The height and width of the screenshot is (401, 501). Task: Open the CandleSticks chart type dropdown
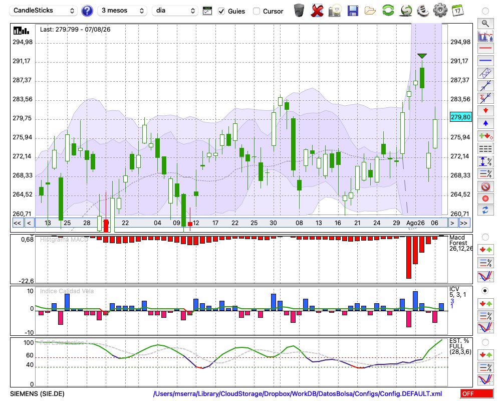pos(44,11)
